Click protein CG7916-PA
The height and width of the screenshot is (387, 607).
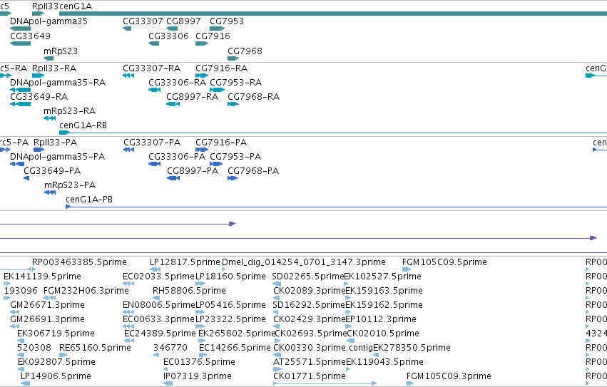click(202, 150)
